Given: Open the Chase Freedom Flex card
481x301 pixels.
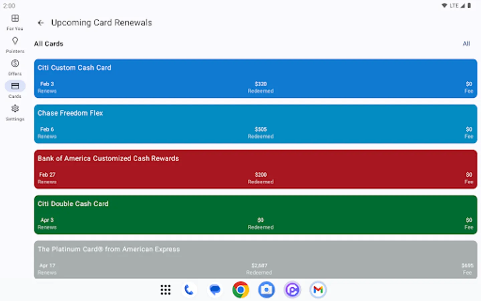Looking at the screenshot, I should coord(256,124).
